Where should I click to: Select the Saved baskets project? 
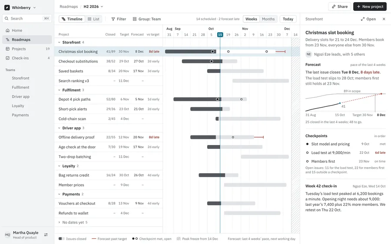coord(71,71)
